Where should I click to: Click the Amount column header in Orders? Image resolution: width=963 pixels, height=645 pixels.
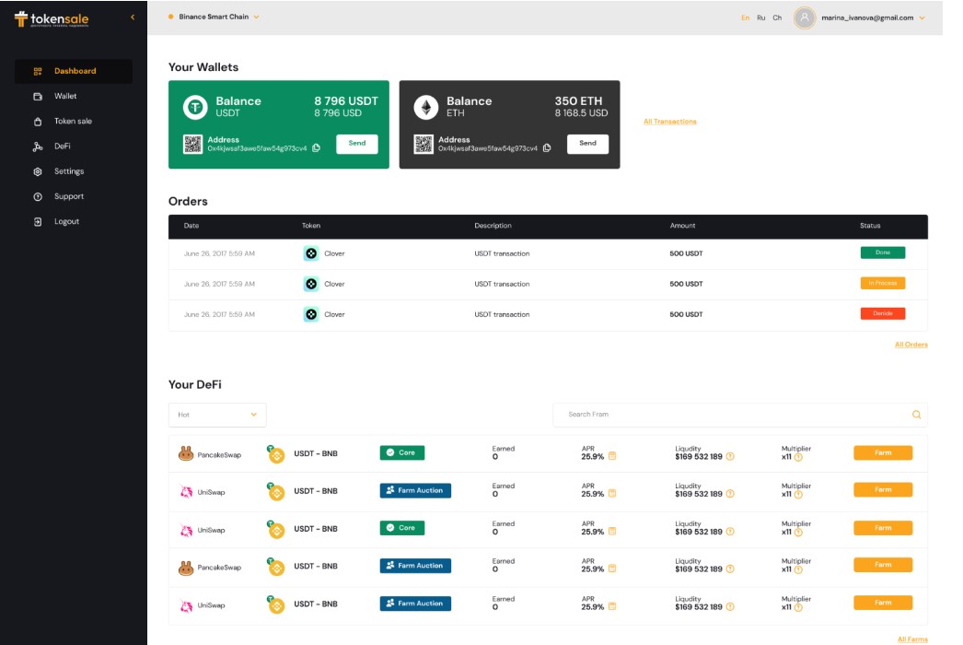coord(682,226)
